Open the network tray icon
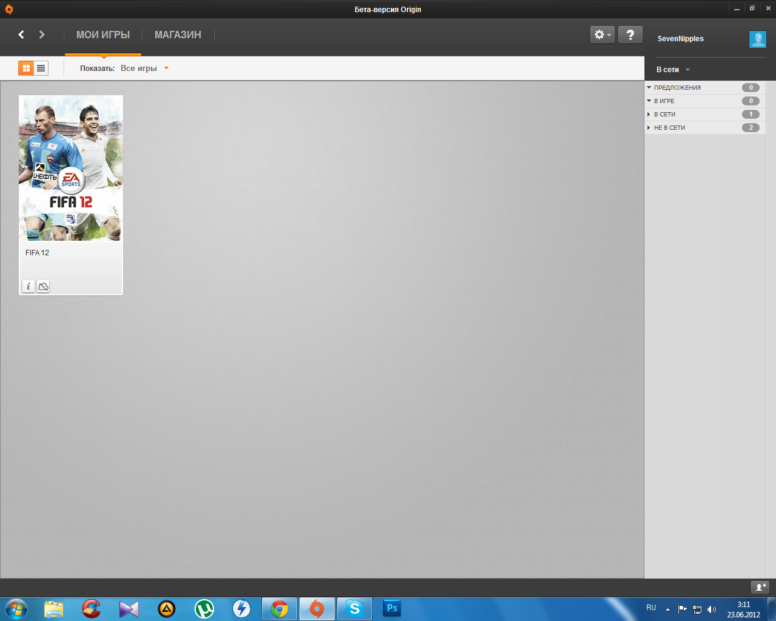The width and height of the screenshot is (776, 621). [x=697, y=609]
